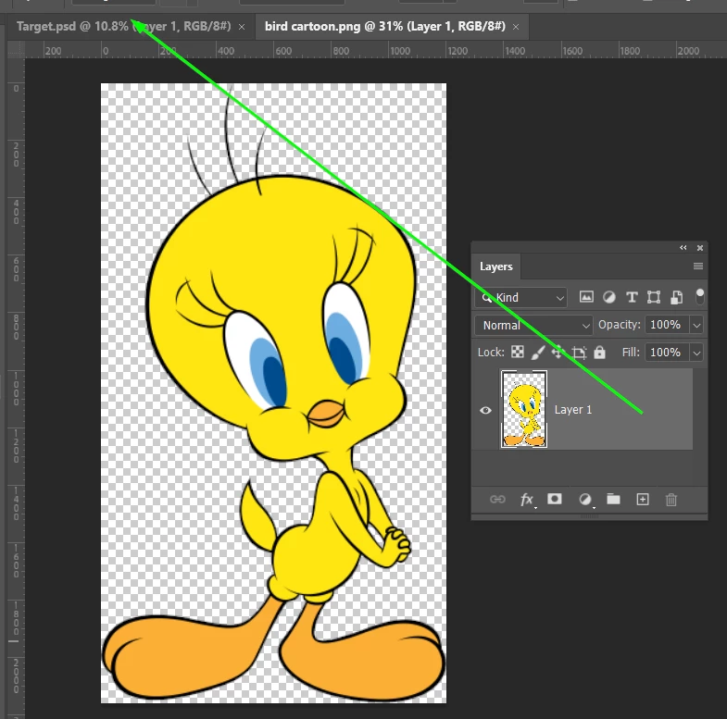
Task: Click the Opacity value field
Action: click(667, 325)
